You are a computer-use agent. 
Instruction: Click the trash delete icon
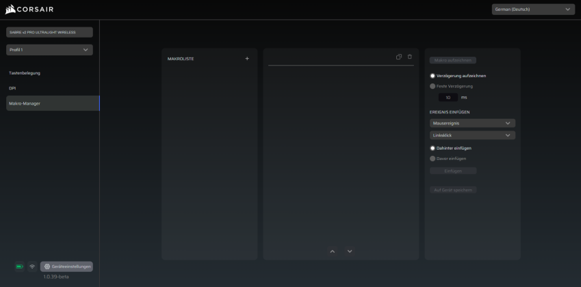[x=410, y=57]
